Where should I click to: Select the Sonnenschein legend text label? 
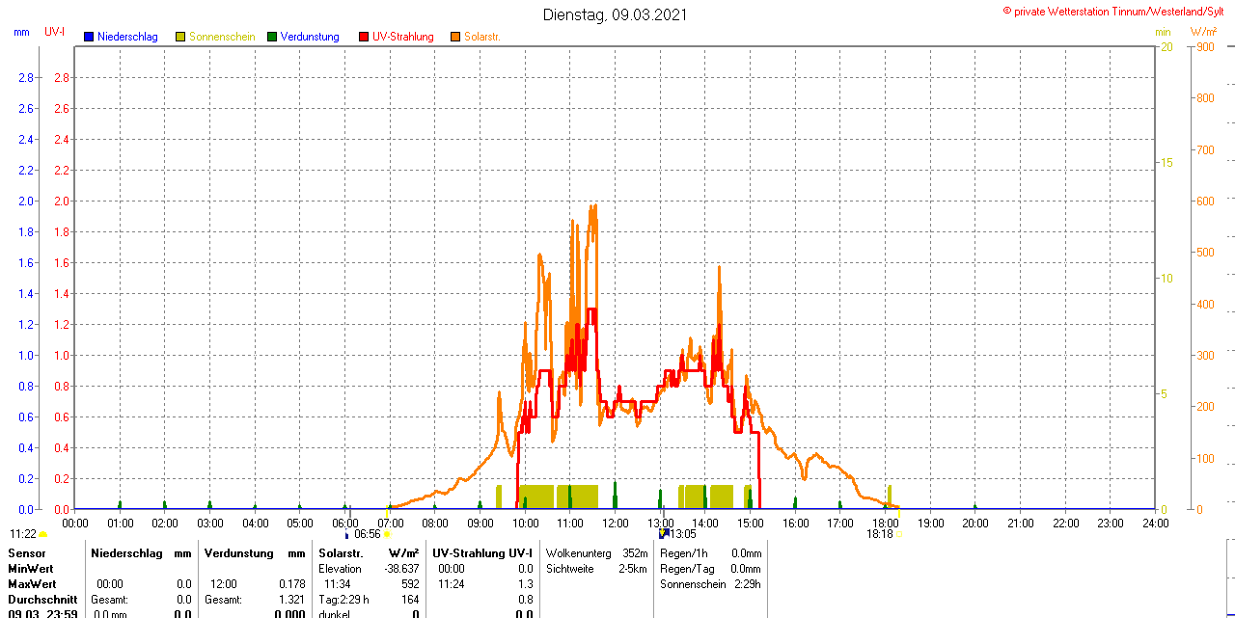[222, 37]
